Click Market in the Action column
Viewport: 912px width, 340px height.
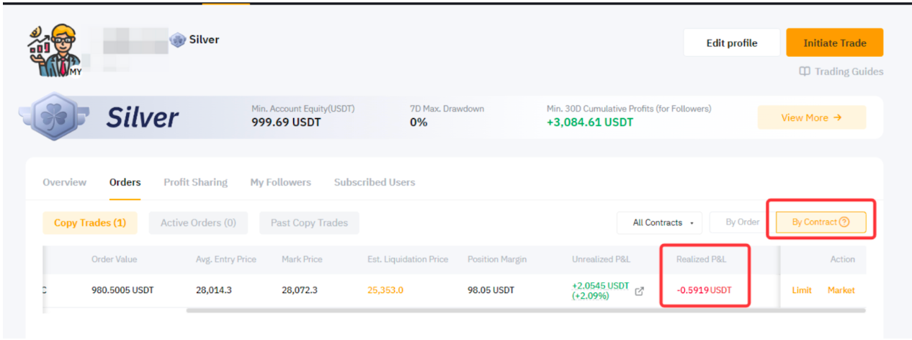(x=841, y=290)
